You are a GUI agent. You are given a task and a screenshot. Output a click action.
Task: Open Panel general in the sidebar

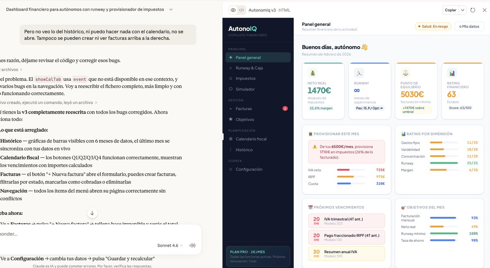[258, 58]
